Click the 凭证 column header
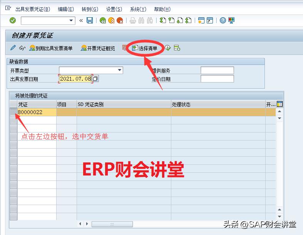Image resolution: width=303 pixels, height=235 pixels. click(37, 104)
